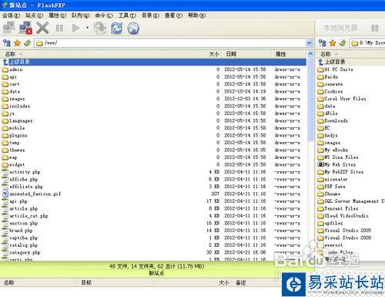The width and height of the screenshot is (385, 297).
Task: Open the dropdown arrow beside play icon
Action: [x=87, y=28]
